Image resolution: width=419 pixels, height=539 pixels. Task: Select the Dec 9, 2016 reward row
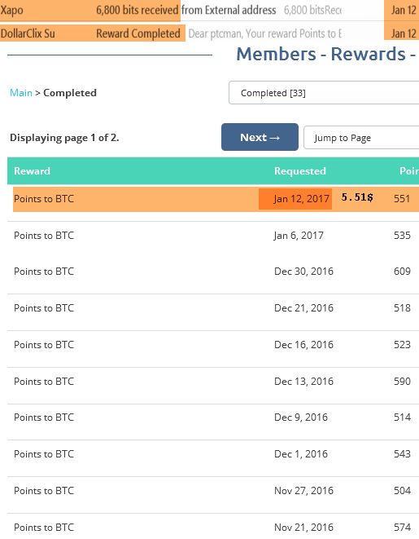(213, 418)
